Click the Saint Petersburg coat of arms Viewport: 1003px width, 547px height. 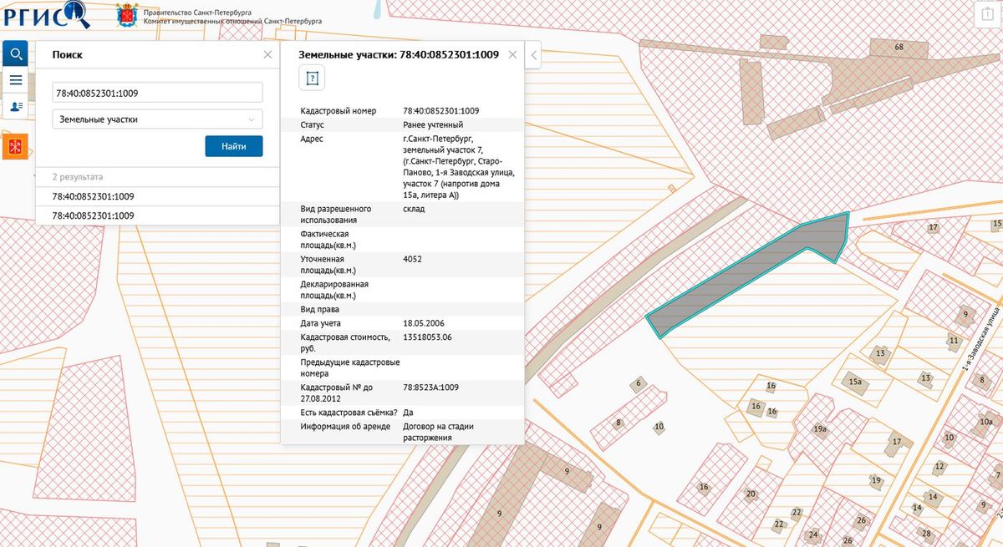(128, 15)
